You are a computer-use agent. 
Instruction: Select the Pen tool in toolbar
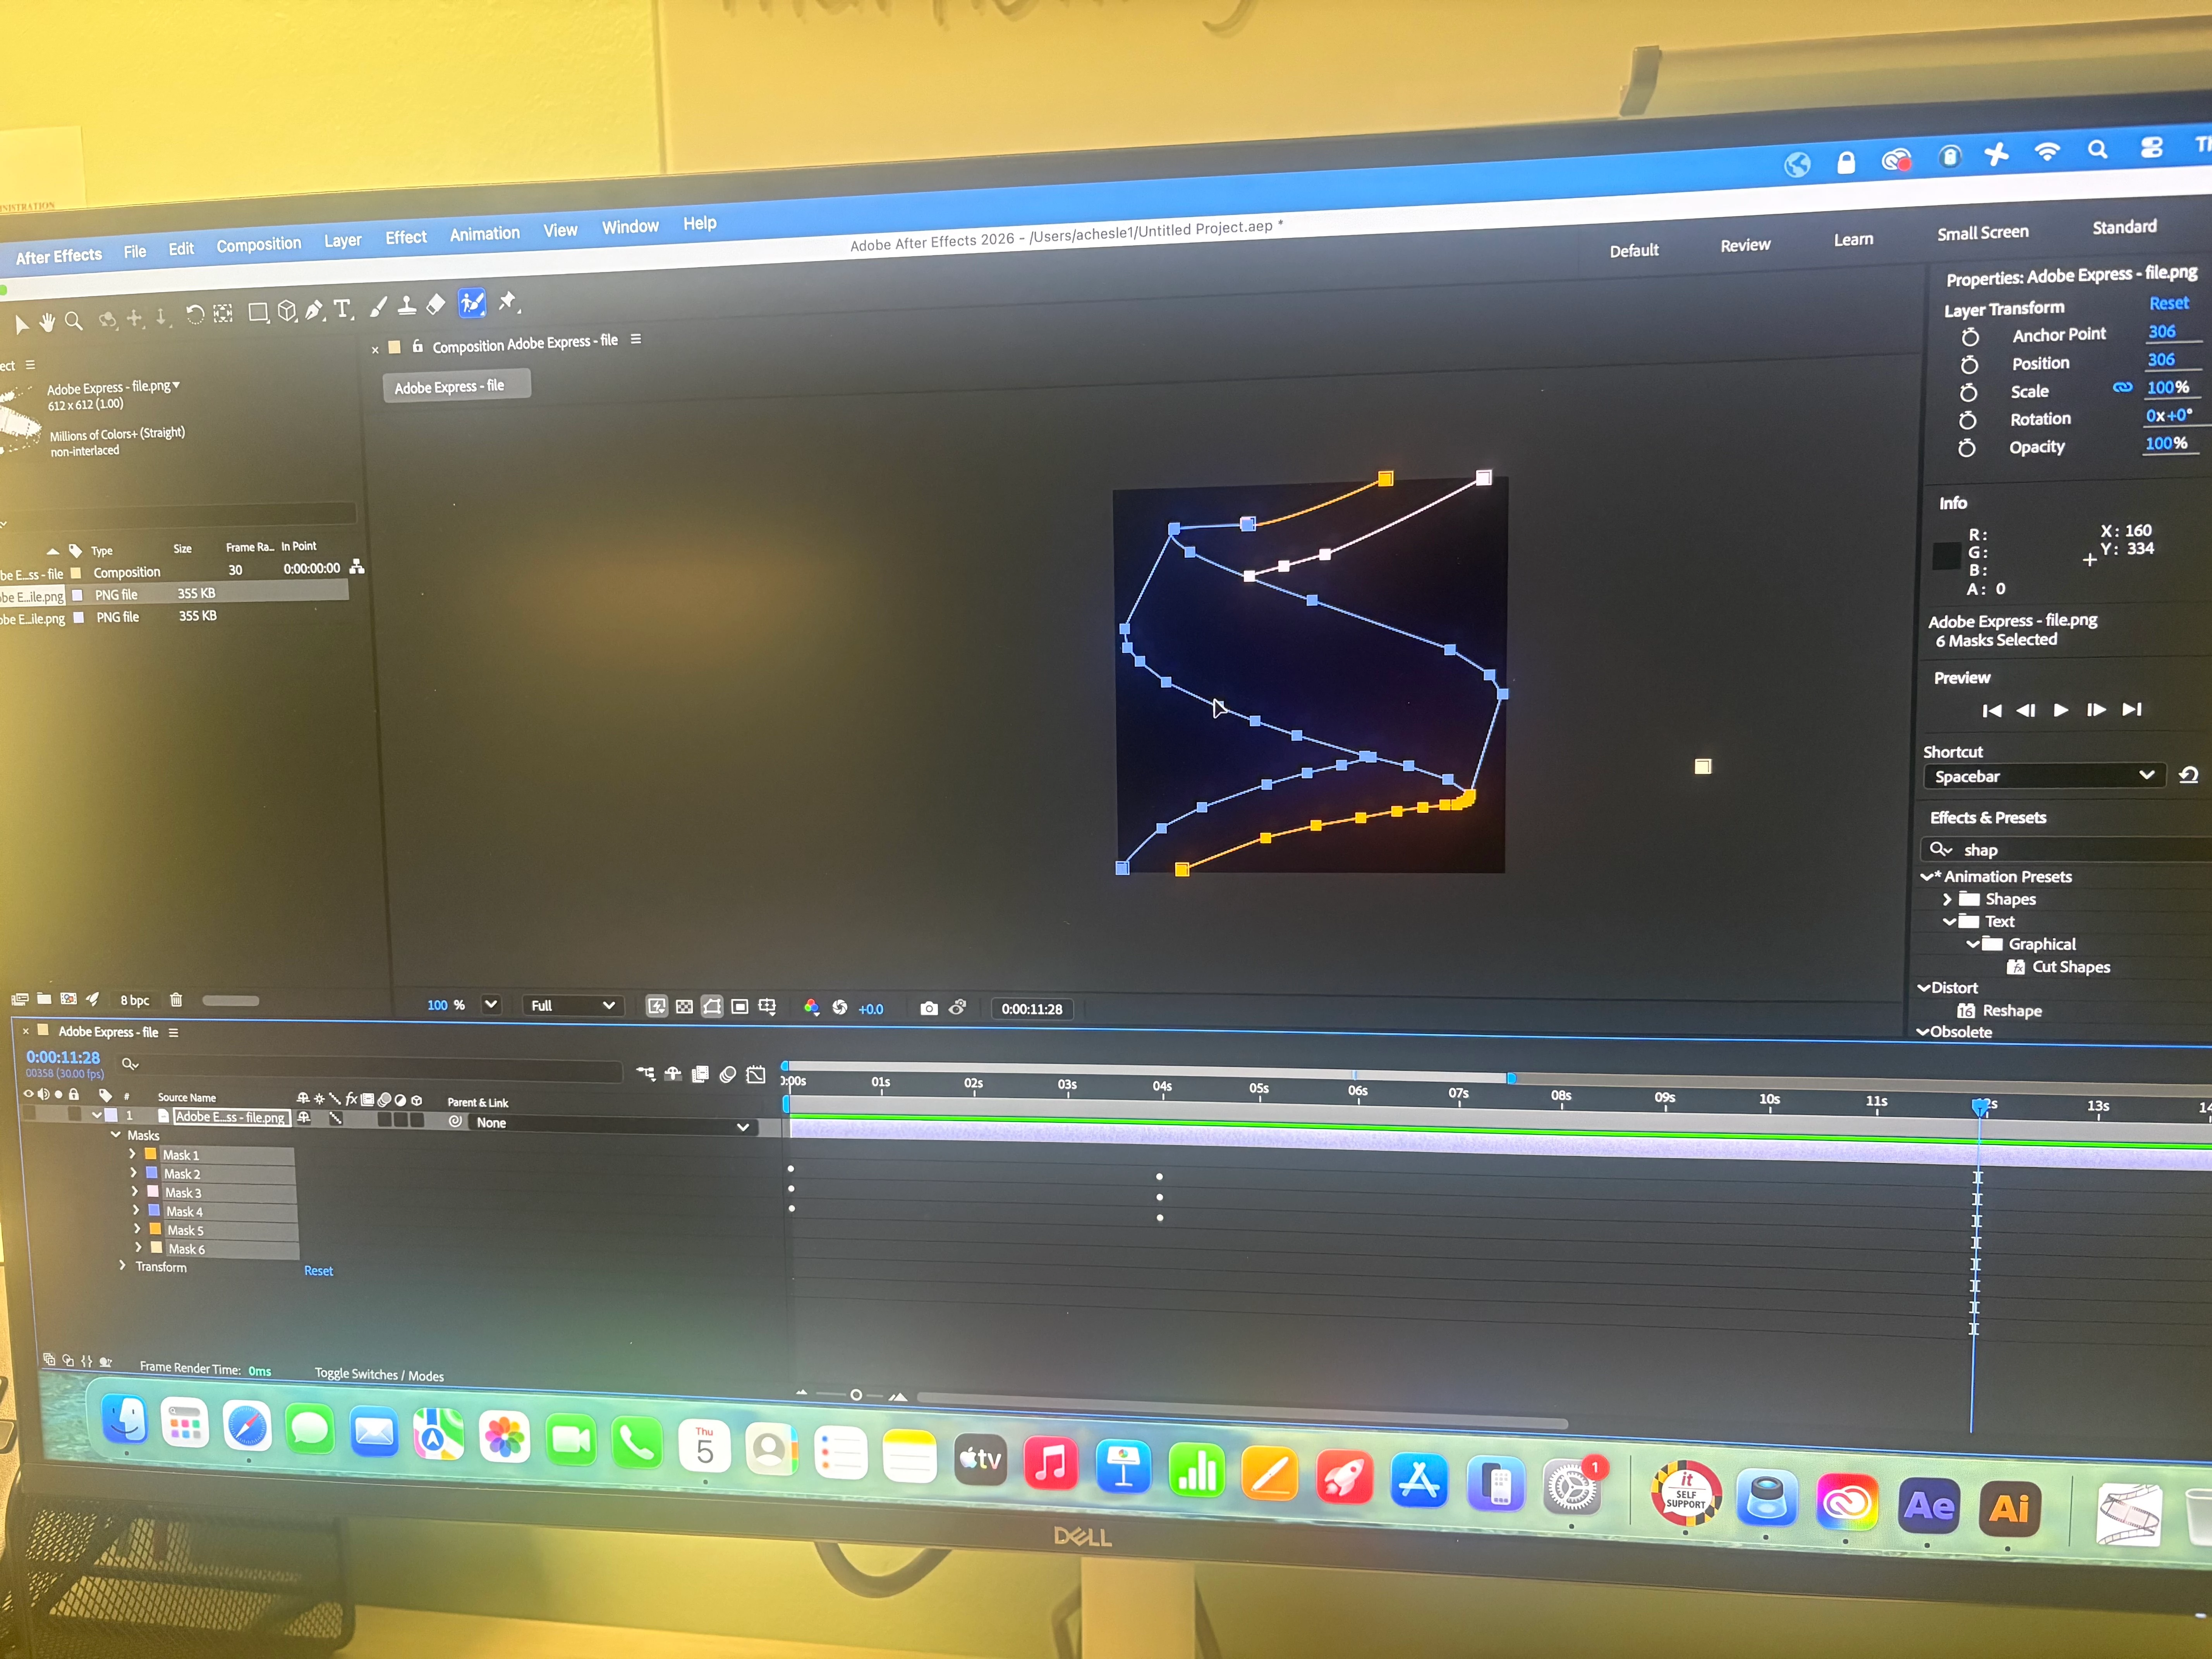pos(315,310)
